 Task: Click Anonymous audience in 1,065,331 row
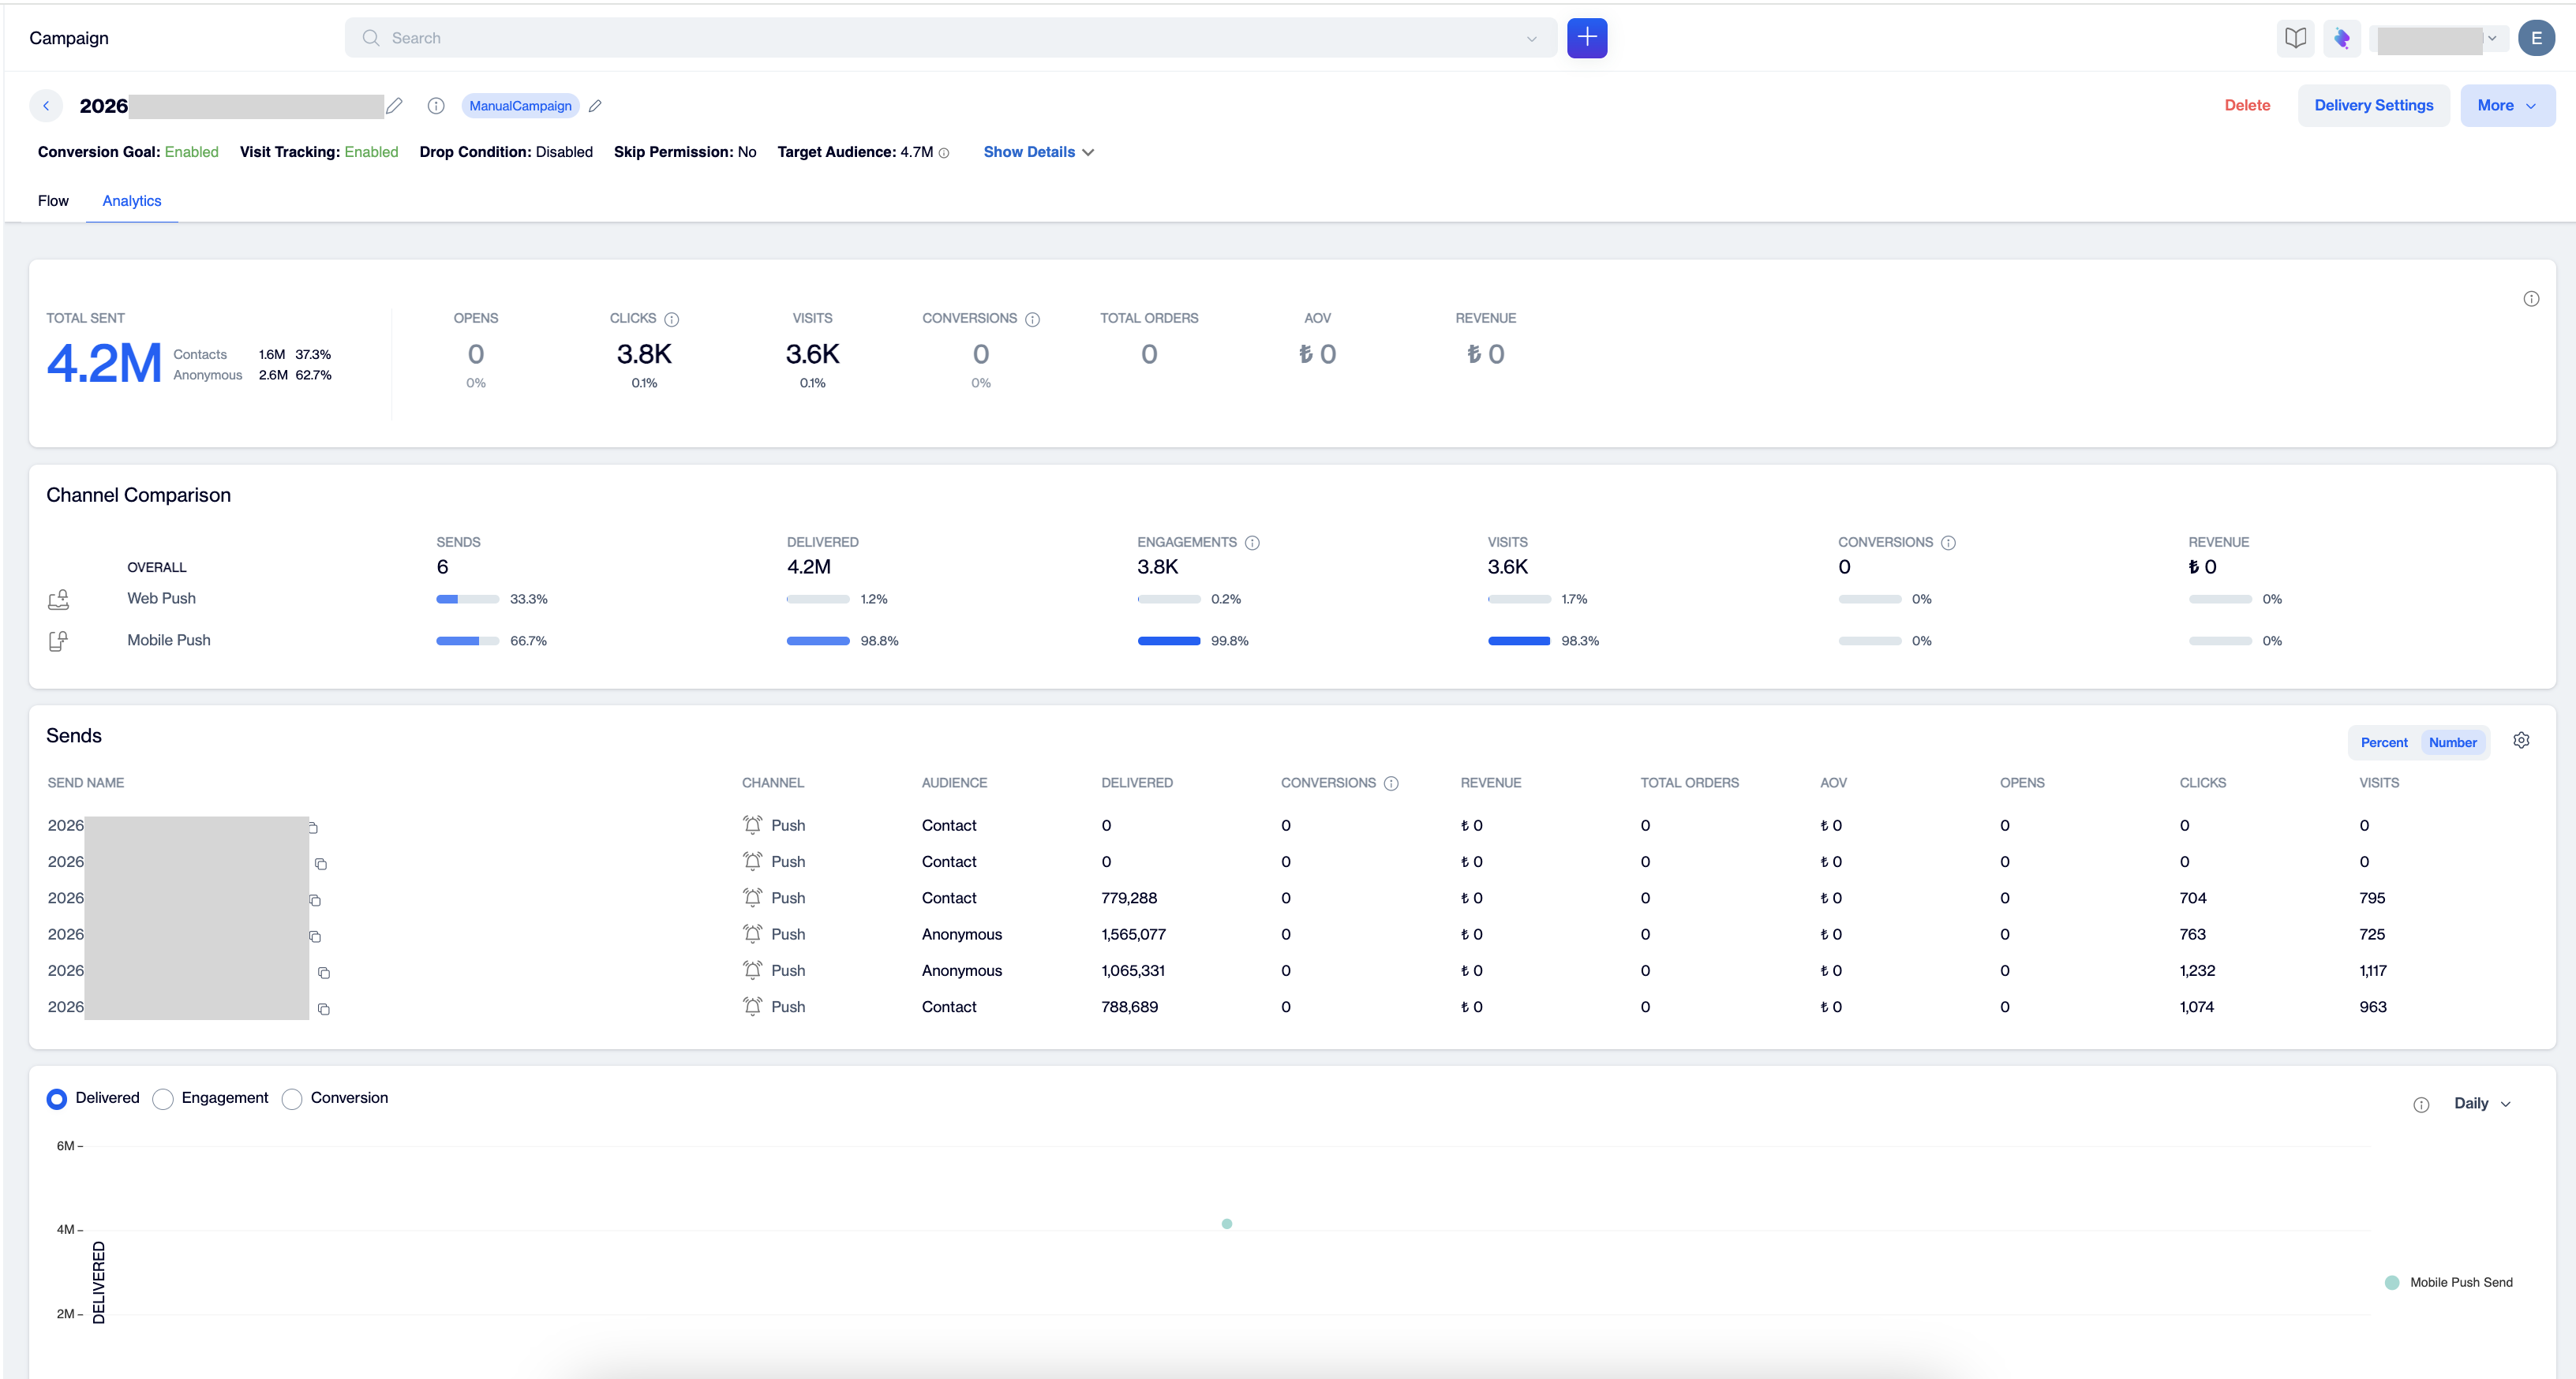tap(961, 971)
